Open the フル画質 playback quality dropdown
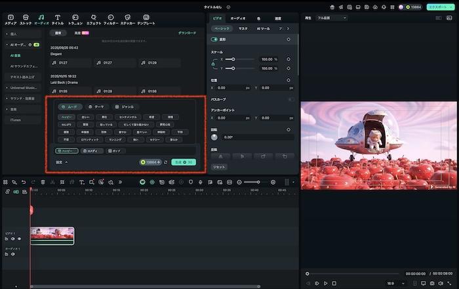 (x=332, y=18)
